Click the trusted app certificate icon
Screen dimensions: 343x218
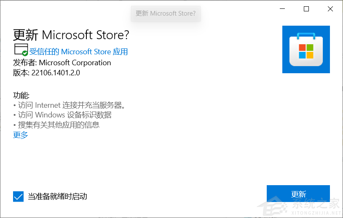[20, 48]
